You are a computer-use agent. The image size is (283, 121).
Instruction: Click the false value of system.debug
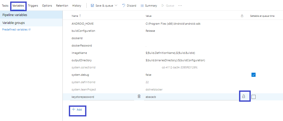coord(149,74)
